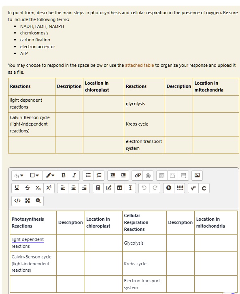240x294 pixels.
Task: Toggle subscript formatting
Action: tap(38, 188)
